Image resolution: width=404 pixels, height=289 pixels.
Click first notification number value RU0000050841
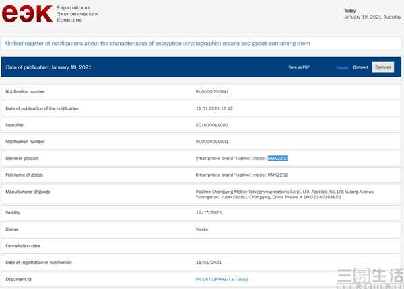pos(212,92)
